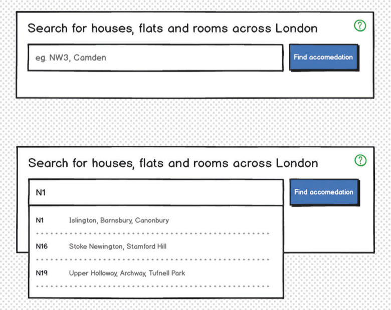This screenshot has width=391, height=310.
Task: Click the green help icon in upper panel
Action: (360, 26)
